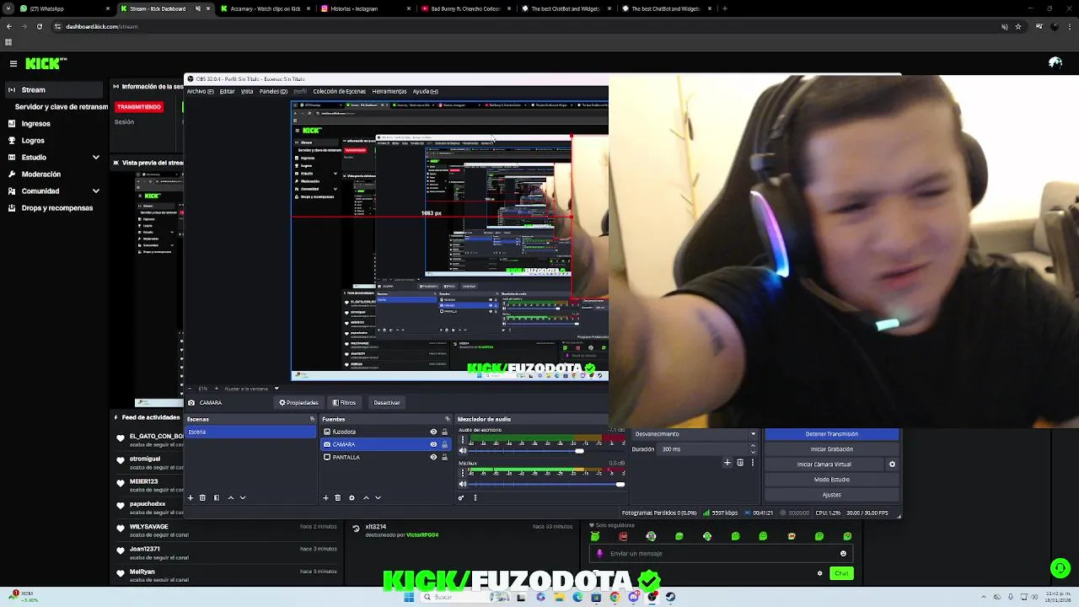The image size is (1079, 607).
Task: Mute Audio del escritorio speaker icon
Action: tap(463, 451)
